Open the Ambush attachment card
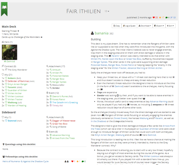 56,70
